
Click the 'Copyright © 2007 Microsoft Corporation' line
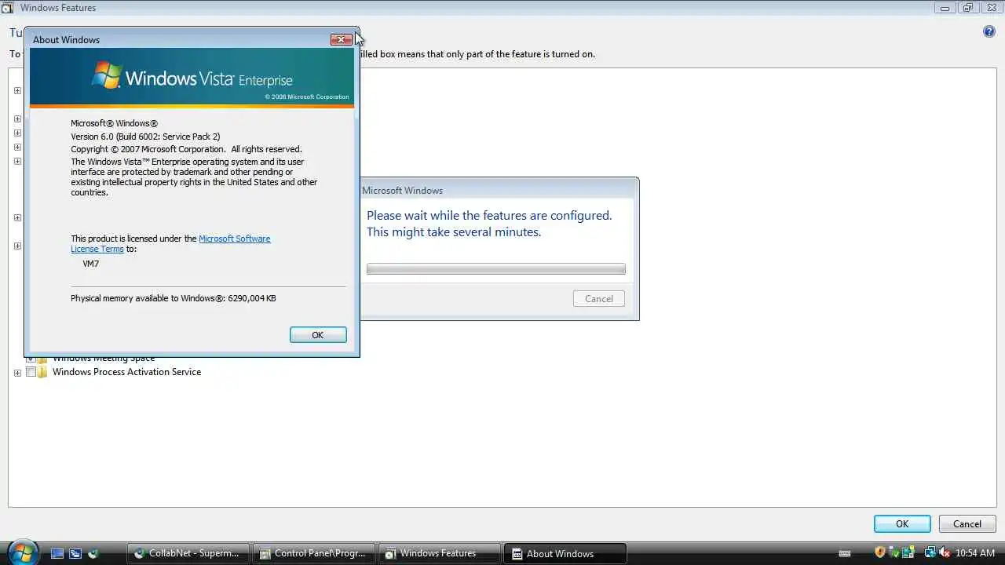click(186, 149)
